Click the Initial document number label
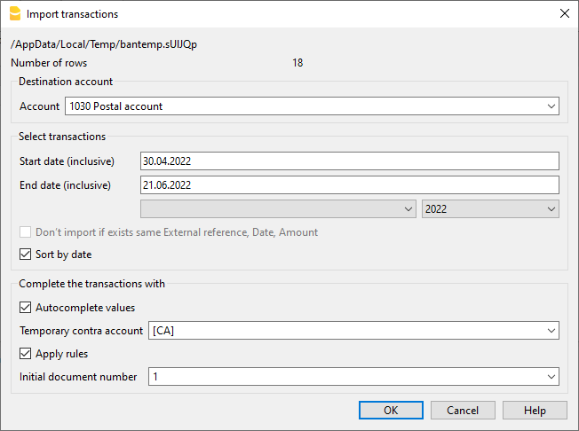This screenshot has height=431, width=579. point(78,377)
